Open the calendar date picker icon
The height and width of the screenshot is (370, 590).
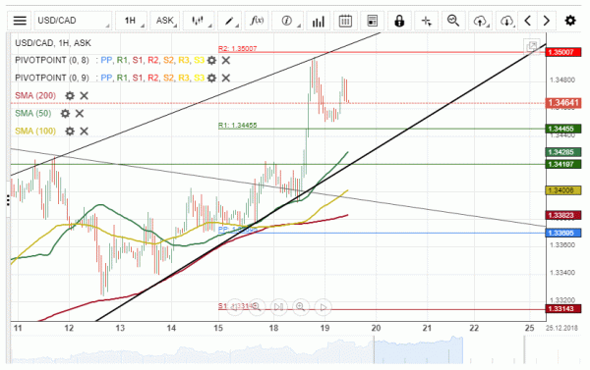coord(345,21)
